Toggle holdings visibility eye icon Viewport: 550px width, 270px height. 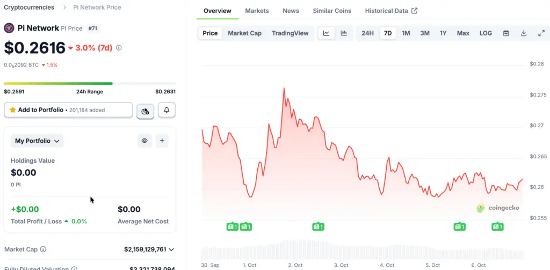pyautogui.click(x=144, y=141)
